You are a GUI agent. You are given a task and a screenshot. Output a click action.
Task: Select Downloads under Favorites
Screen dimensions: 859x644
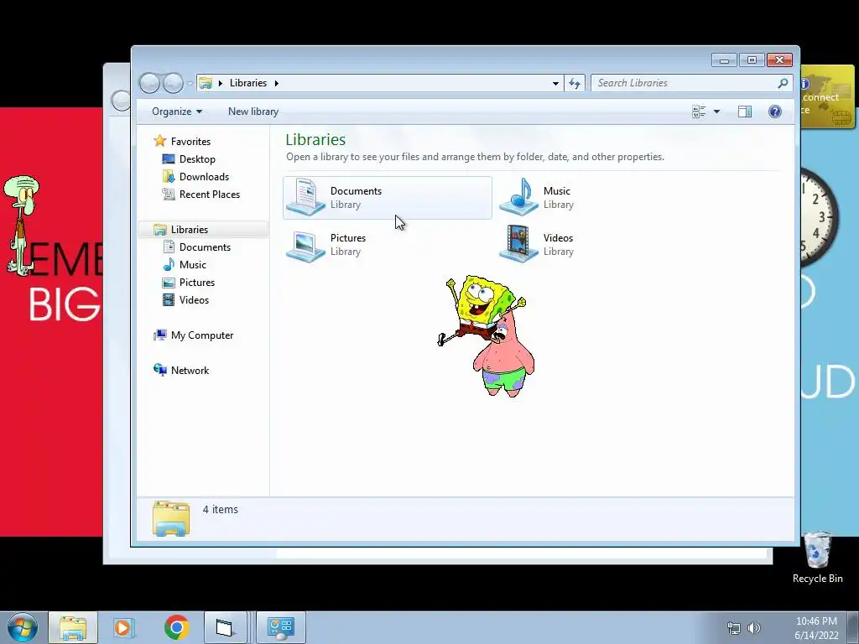point(204,176)
